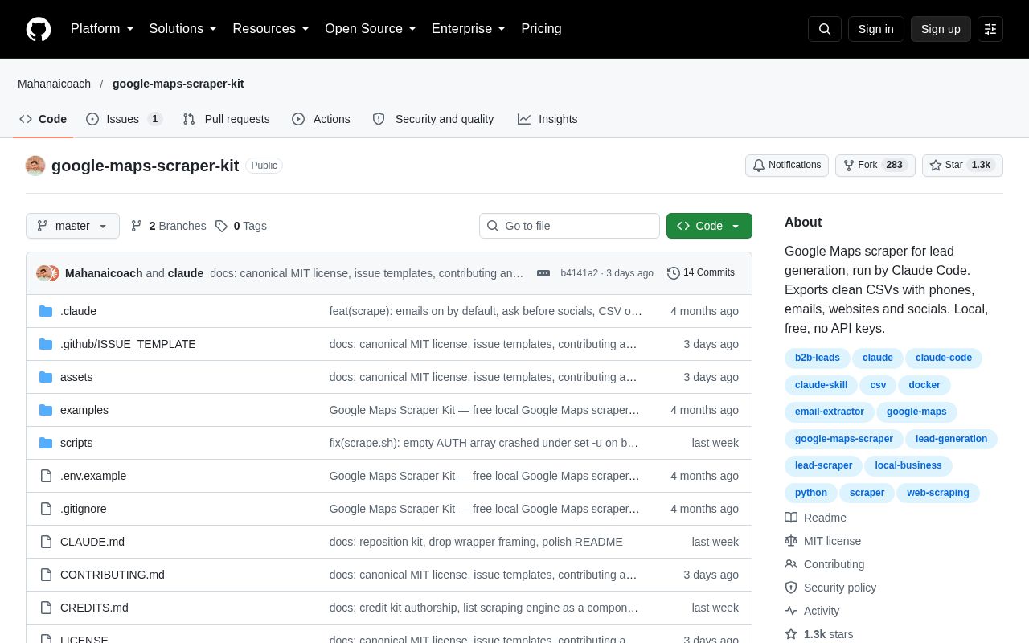Click the tag icon next to 0 Tags
The height and width of the screenshot is (643, 1029).
pos(221,226)
